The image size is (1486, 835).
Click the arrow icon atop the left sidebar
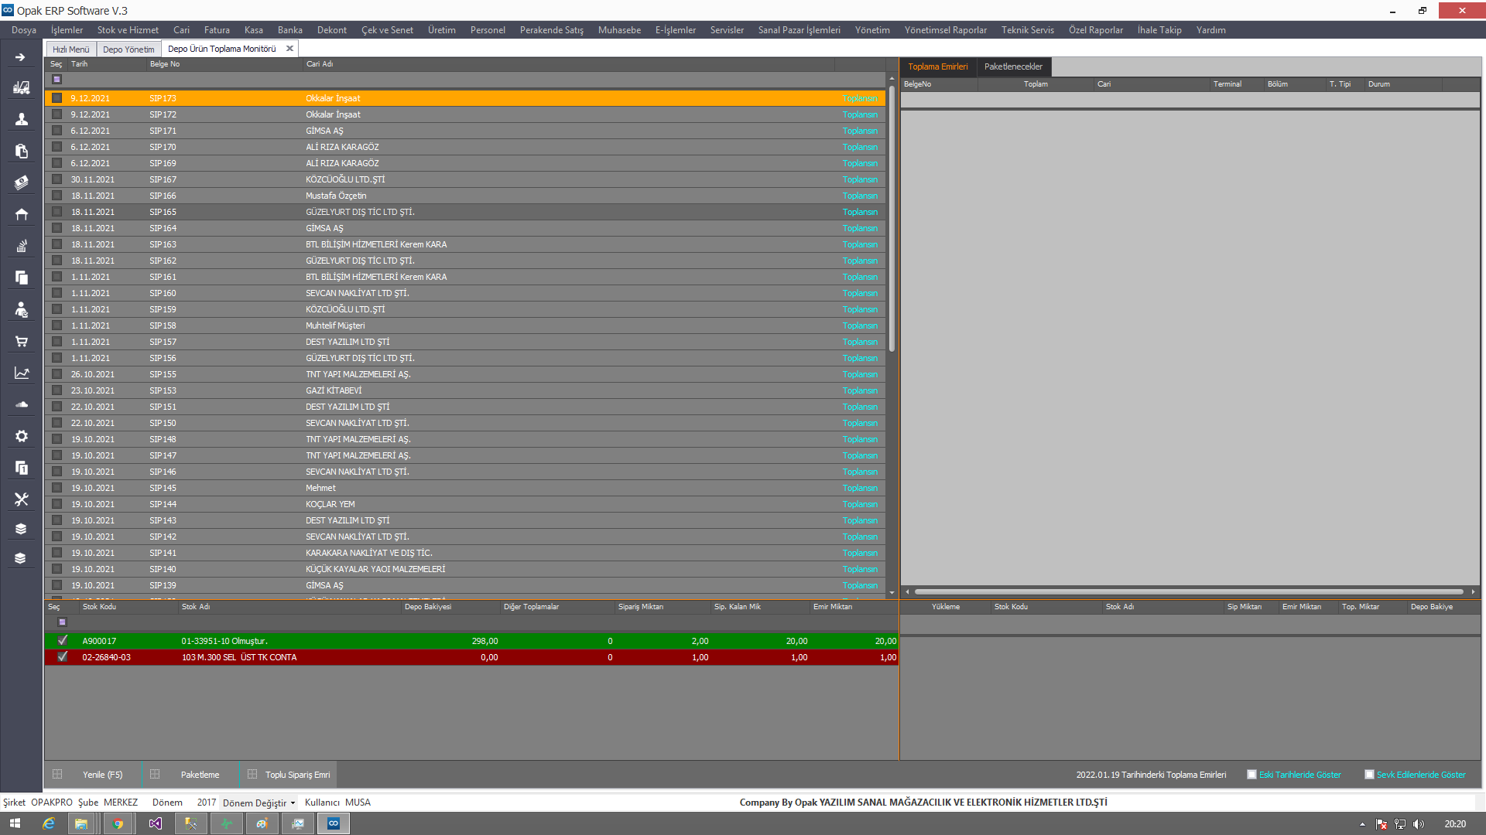21,57
